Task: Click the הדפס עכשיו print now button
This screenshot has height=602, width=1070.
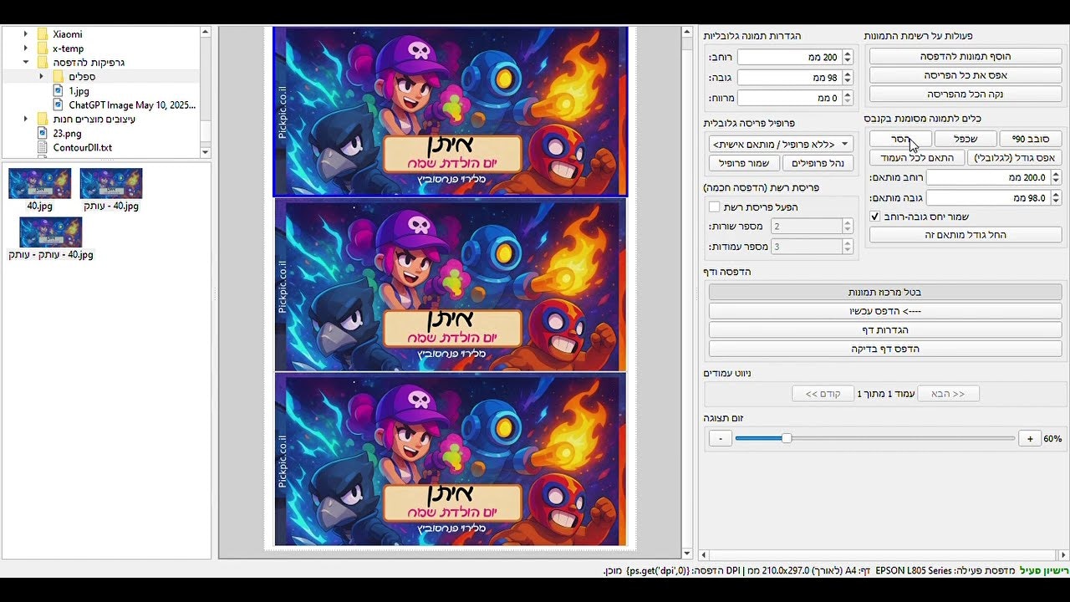Action: (x=885, y=311)
